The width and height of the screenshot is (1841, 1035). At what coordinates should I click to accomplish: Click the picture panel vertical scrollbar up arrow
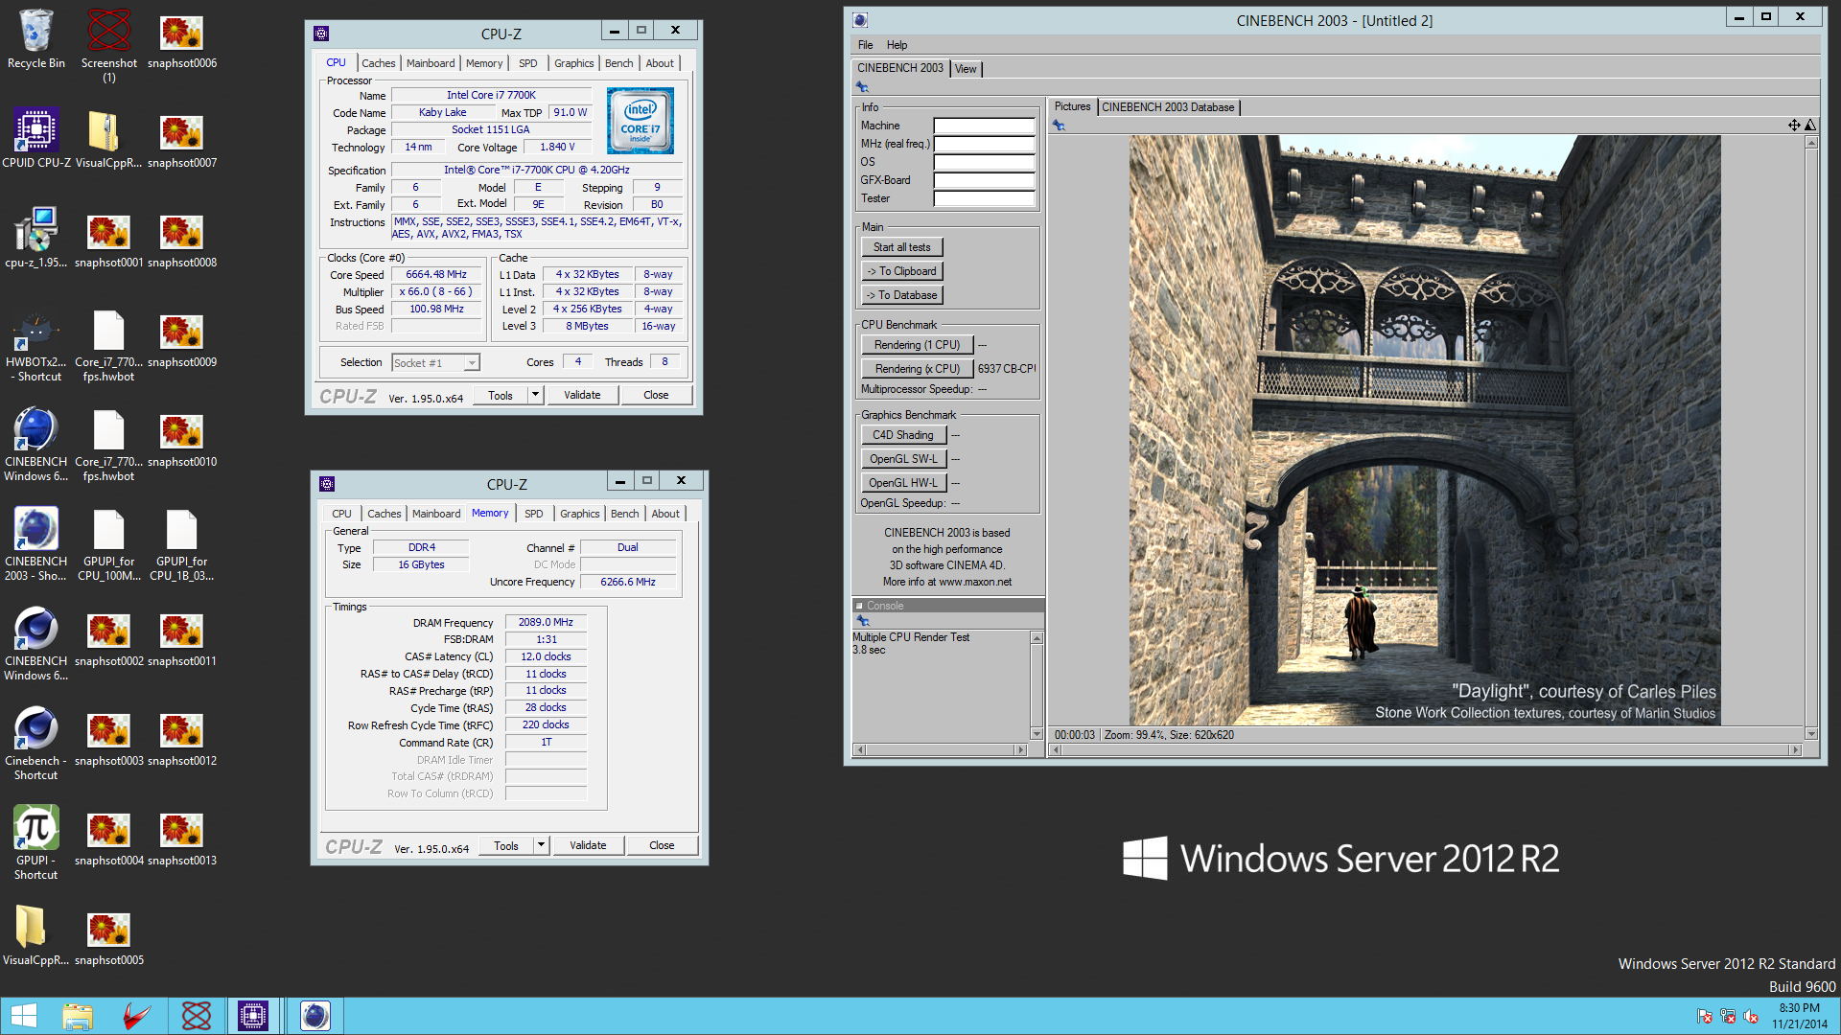[1811, 143]
